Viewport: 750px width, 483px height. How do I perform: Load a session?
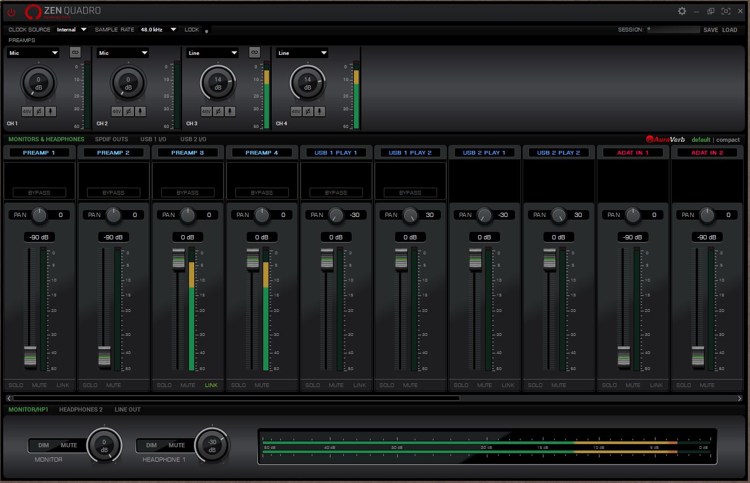pyautogui.click(x=730, y=30)
